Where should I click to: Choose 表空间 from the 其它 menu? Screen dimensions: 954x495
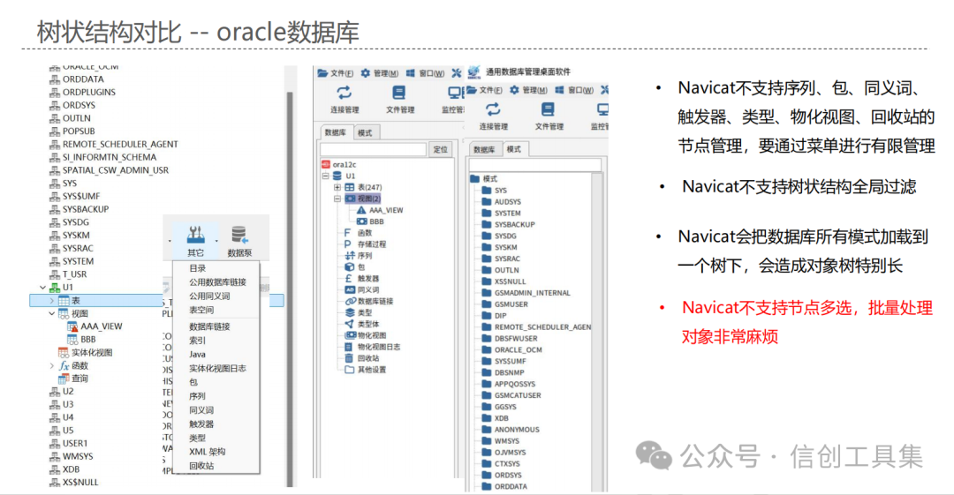point(201,310)
